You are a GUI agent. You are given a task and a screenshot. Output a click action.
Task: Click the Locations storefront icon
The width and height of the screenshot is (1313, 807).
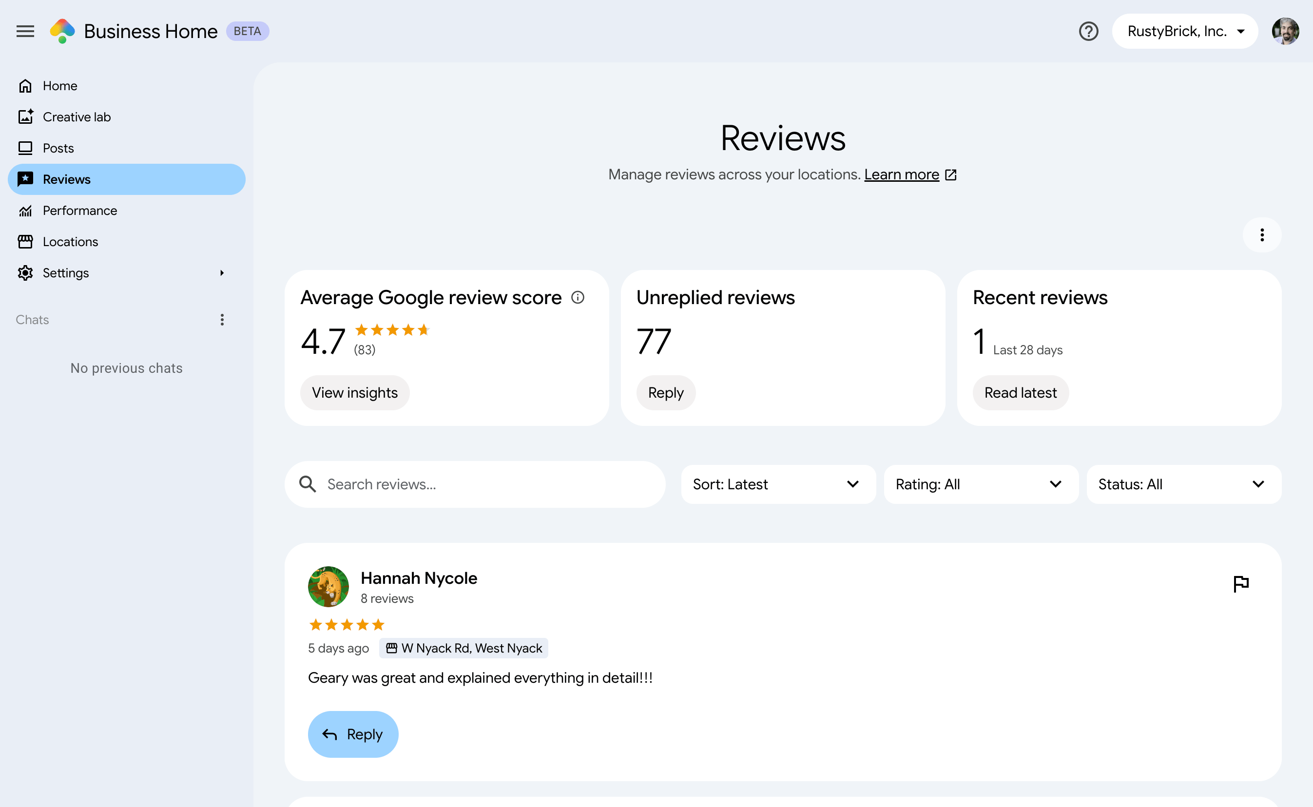point(25,242)
